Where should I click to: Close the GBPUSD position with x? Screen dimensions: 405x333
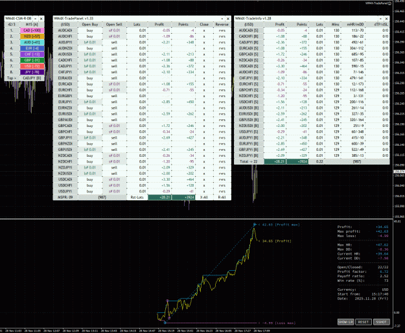click(204, 150)
